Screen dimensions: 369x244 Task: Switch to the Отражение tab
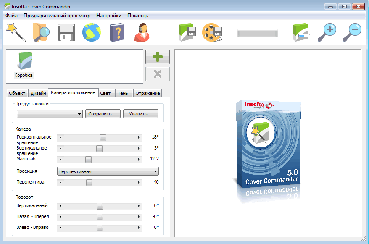click(148, 93)
